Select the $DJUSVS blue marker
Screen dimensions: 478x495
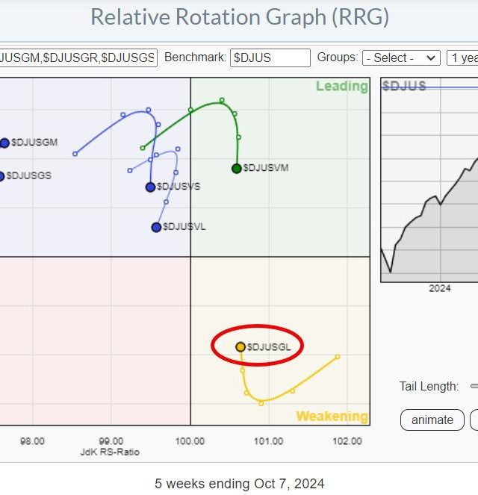pos(150,187)
